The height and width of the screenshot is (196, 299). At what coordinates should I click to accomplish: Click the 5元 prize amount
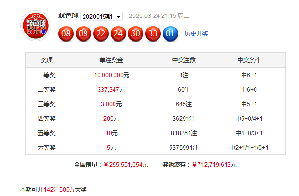click(x=112, y=148)
